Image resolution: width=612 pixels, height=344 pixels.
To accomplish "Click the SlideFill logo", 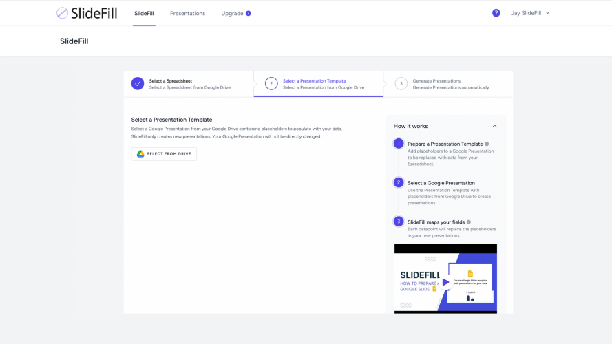I will (87, 13).
